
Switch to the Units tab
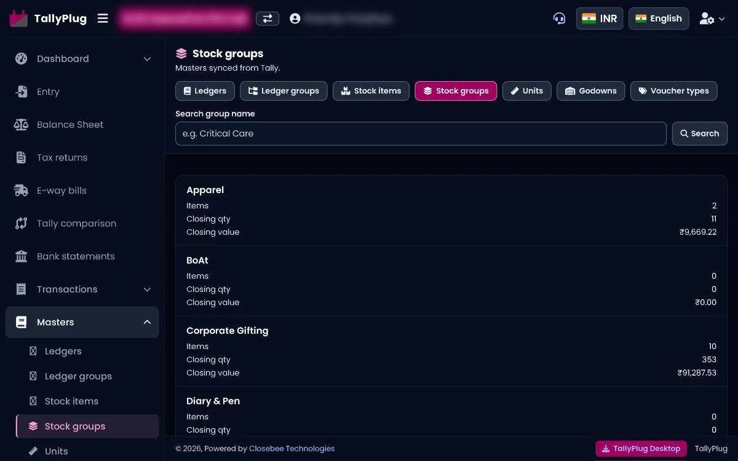point(526,91)
